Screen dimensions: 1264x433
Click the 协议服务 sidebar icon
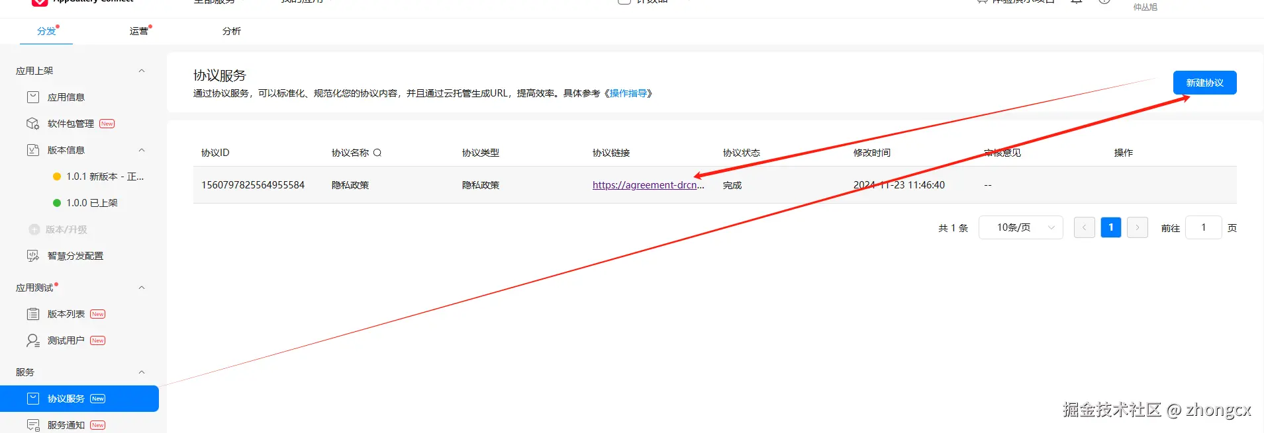click(33, 399)
